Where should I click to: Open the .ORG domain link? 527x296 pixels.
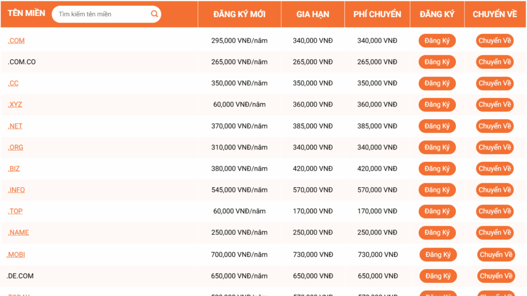point(15,147)
